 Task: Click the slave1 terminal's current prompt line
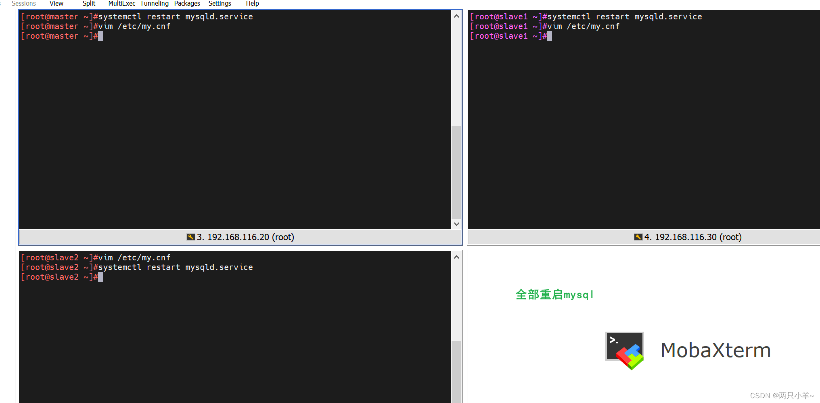click(x=511, y=36)
